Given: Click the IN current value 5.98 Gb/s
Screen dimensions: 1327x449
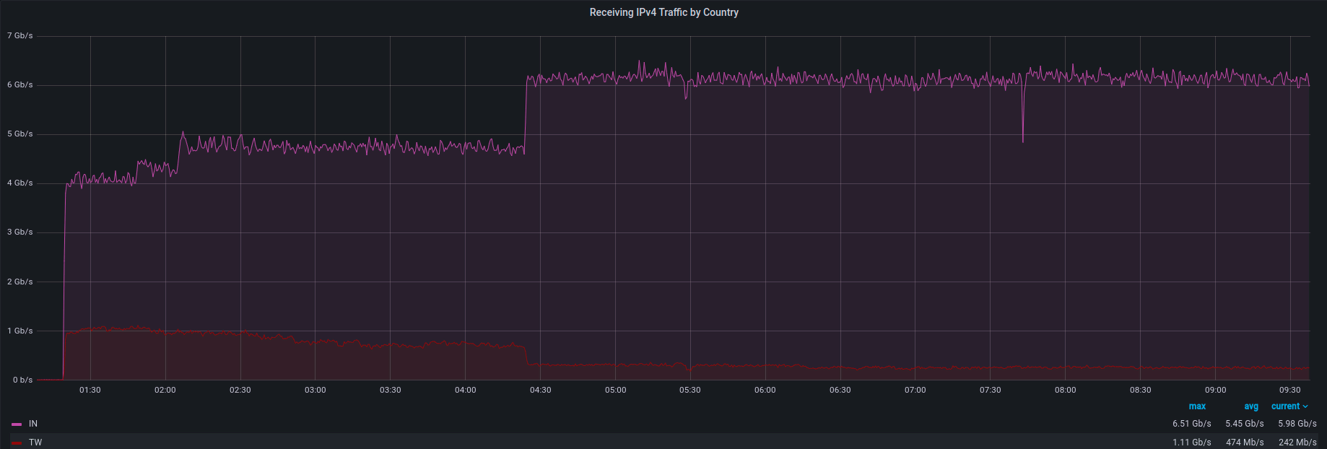Looking at the screenshot, I should click(x=1297, y=424).
